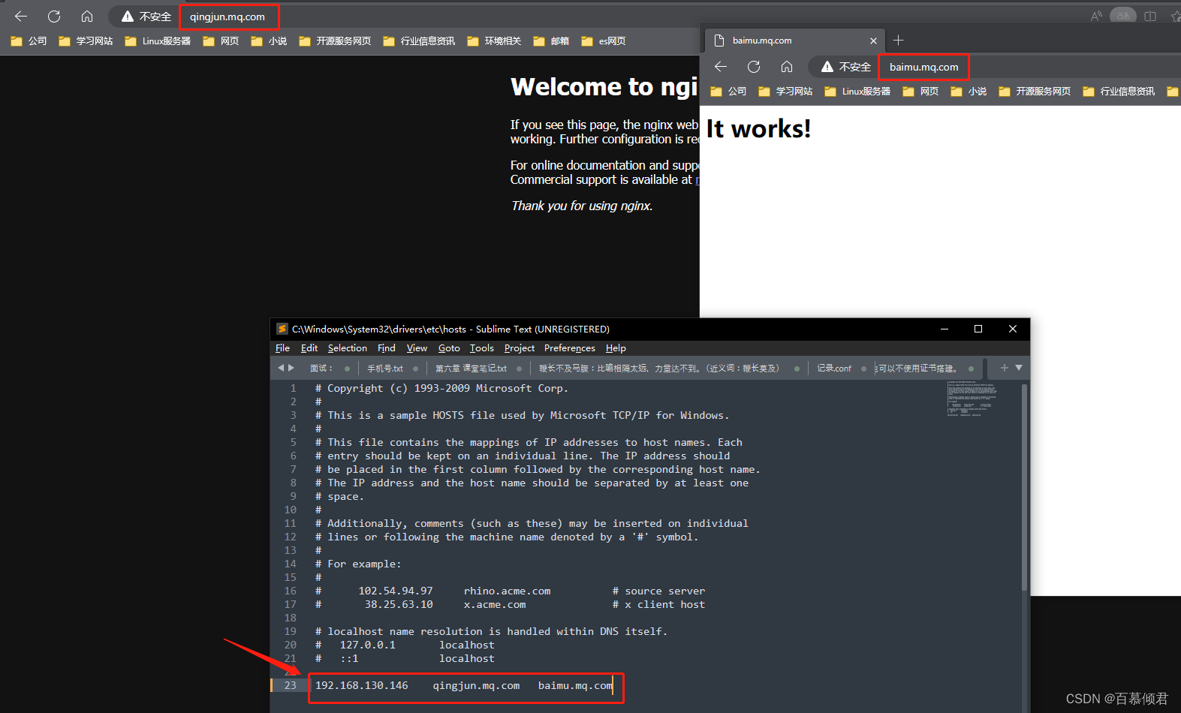The image size is (1181, 713).
Task: Click line number 1 in the gutter
Action: [x=293, y=388]
